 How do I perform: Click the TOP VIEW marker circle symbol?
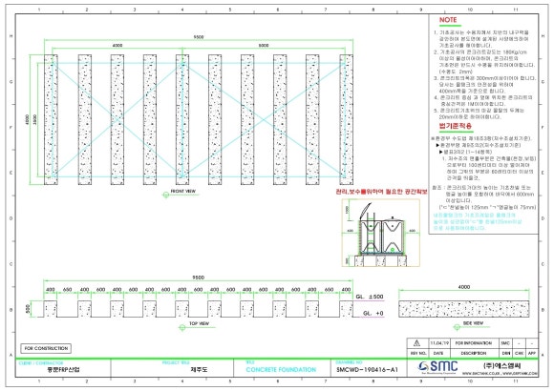[182, 327]
